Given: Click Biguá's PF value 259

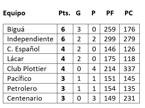Looking at the screenshot, I should pos(110,29).
